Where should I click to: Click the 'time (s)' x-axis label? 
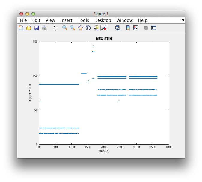[104, 151]
